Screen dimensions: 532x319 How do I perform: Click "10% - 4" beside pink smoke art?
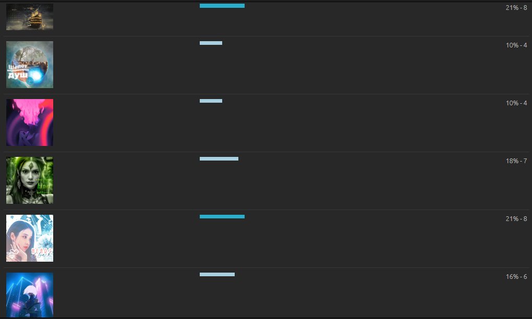(x=516, y=103)
